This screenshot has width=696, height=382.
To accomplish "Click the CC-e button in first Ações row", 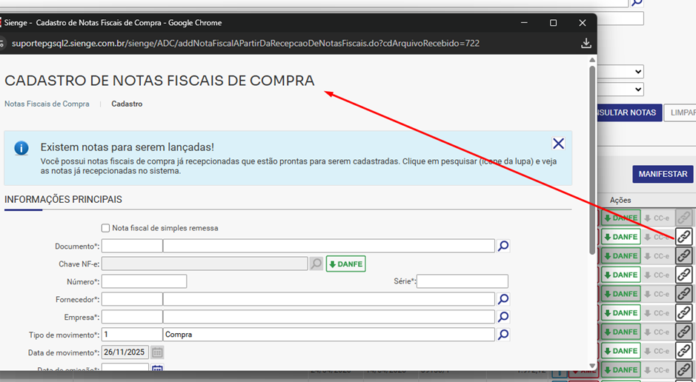I will click(x=657, y=218).
